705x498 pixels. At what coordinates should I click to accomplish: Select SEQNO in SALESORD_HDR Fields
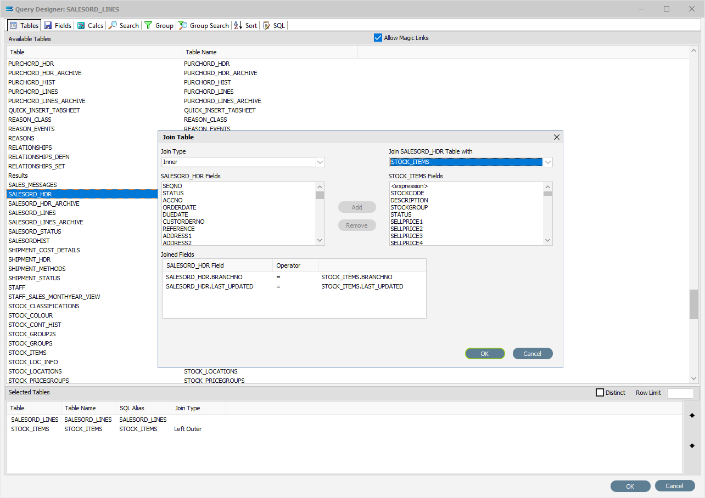click(238, 186)
